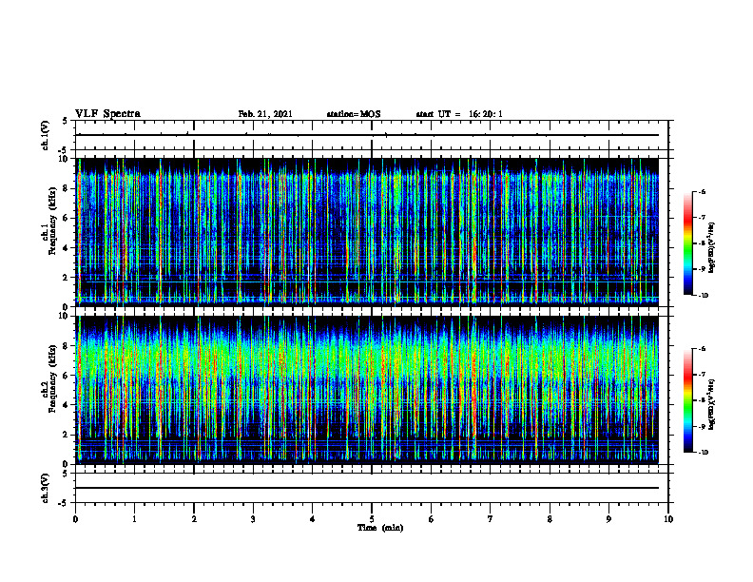The height and width of the screenshot is (582, 753).
Task: Click the ch.1 voltage waveform trace
Action: click(x=367, y=135)
